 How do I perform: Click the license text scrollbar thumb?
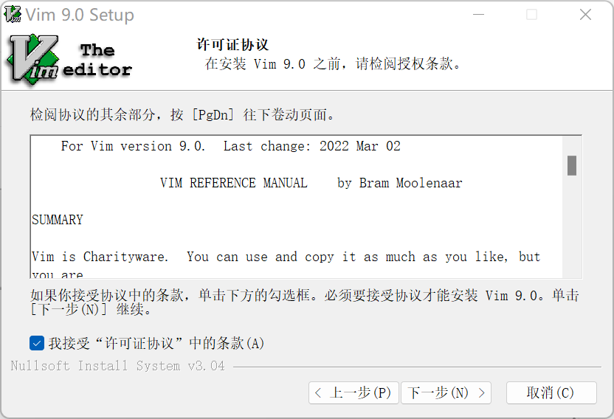coord(572,166)
